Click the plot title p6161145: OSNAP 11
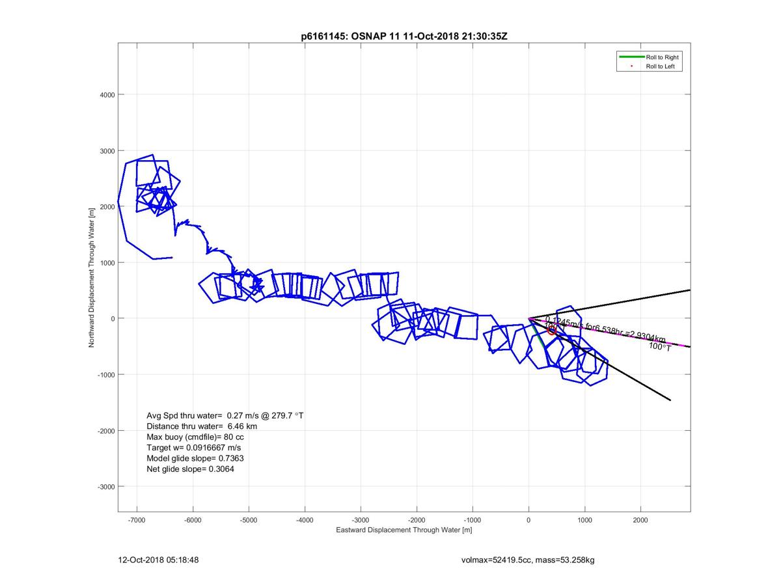The width and height of the screenshot is (781, 576). [x=404, y=36]
